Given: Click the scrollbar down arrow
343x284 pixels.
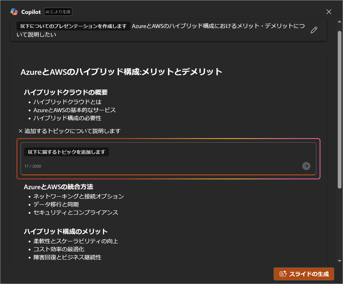Looking at the screenshot, I should click(x=339, y=261).
